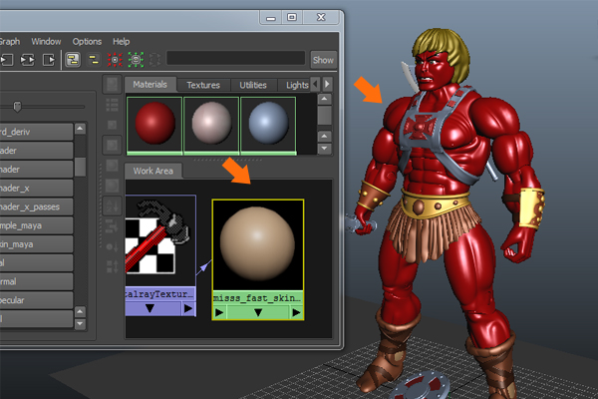Viewport: 598px width, 399px height.
Task: Switch to the Textures tab
Action: pos(203,85)
